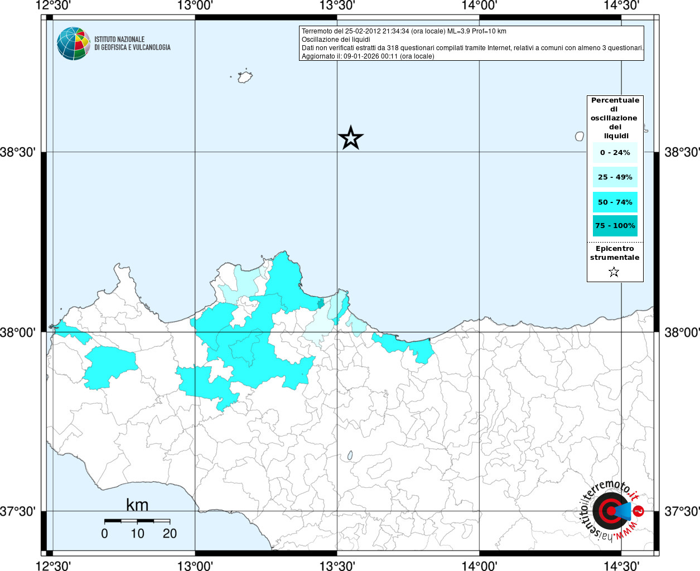
Task: Click the INGV globe logo
Action: click(74, 43)
